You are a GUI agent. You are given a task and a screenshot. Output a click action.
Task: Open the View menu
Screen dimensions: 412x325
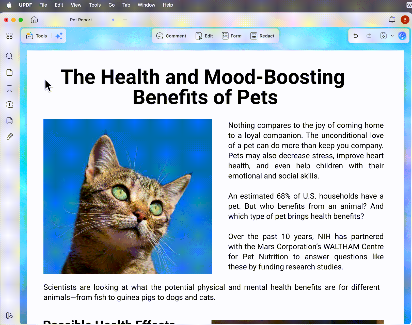76,5
